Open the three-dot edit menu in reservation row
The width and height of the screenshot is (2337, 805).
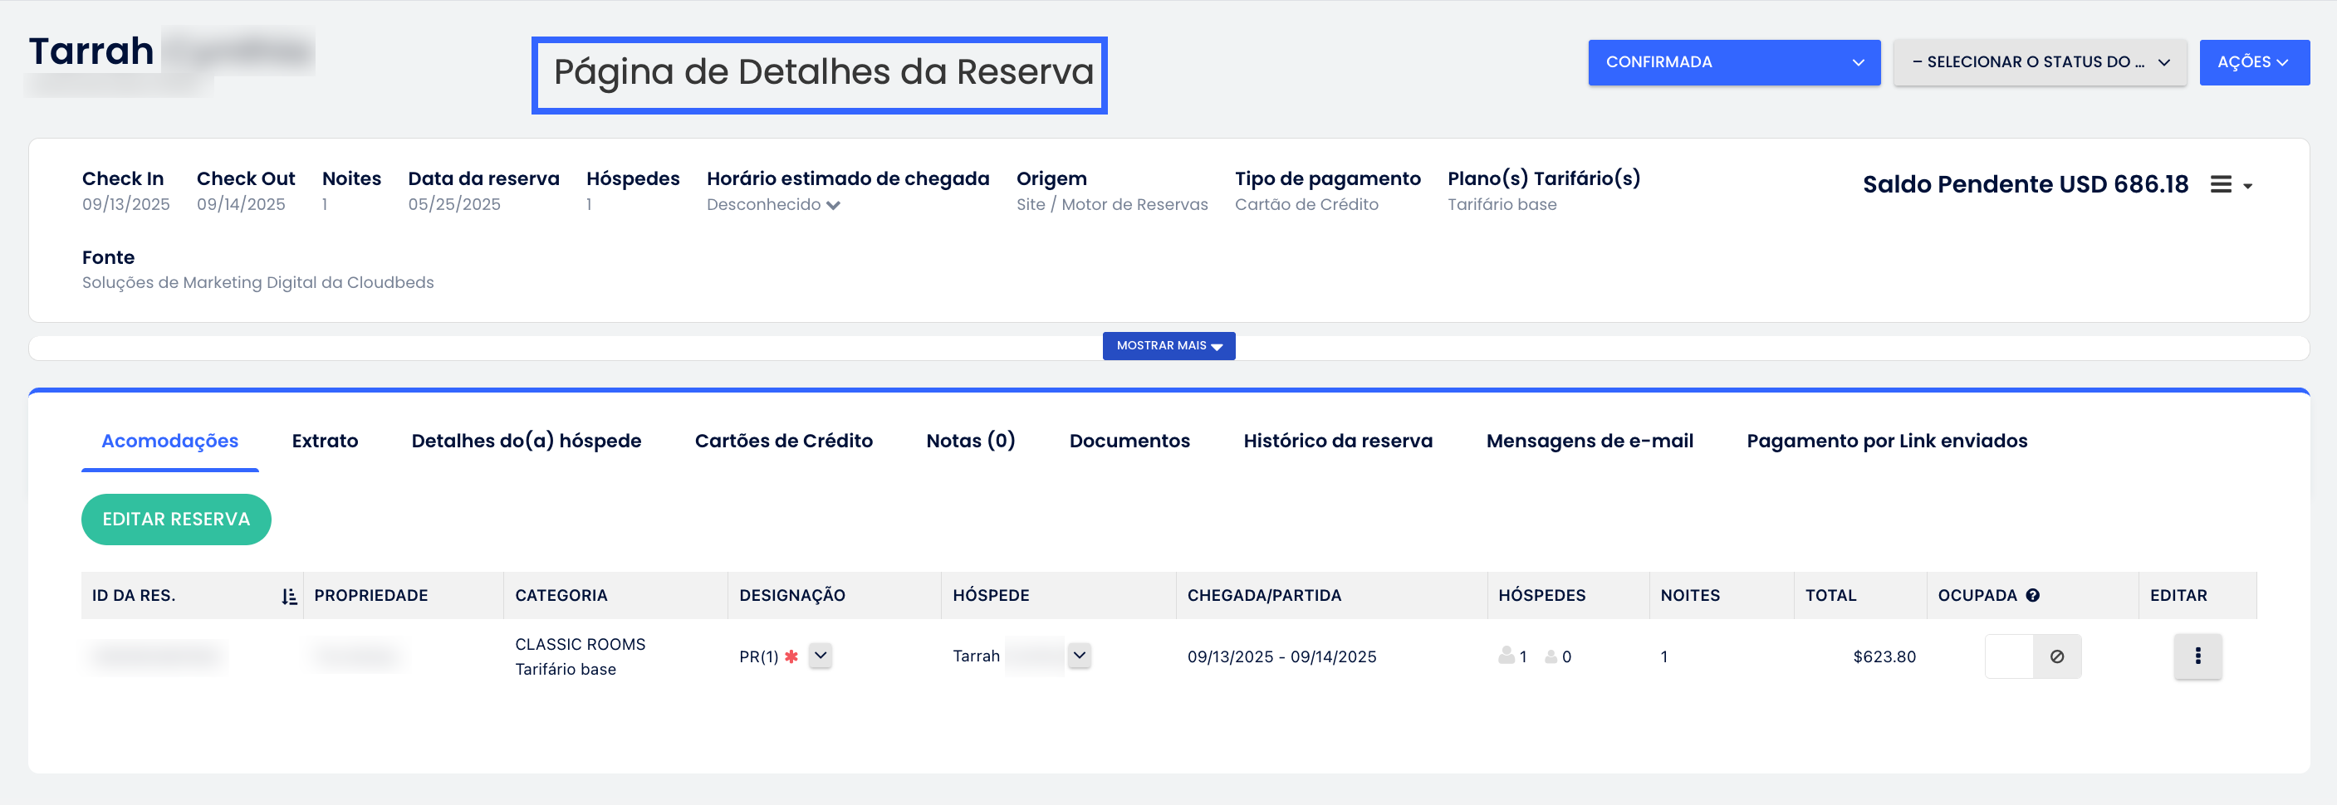click(2197, 656)
